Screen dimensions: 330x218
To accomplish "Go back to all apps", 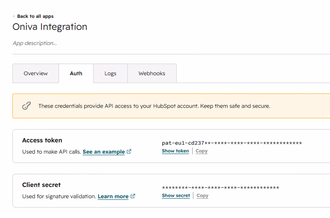I will coord(35,16).
